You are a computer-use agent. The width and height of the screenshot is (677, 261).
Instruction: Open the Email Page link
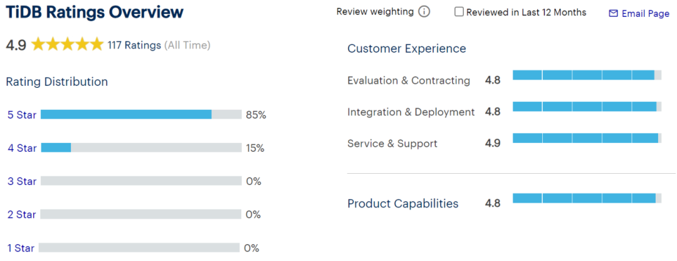(645, 13)
